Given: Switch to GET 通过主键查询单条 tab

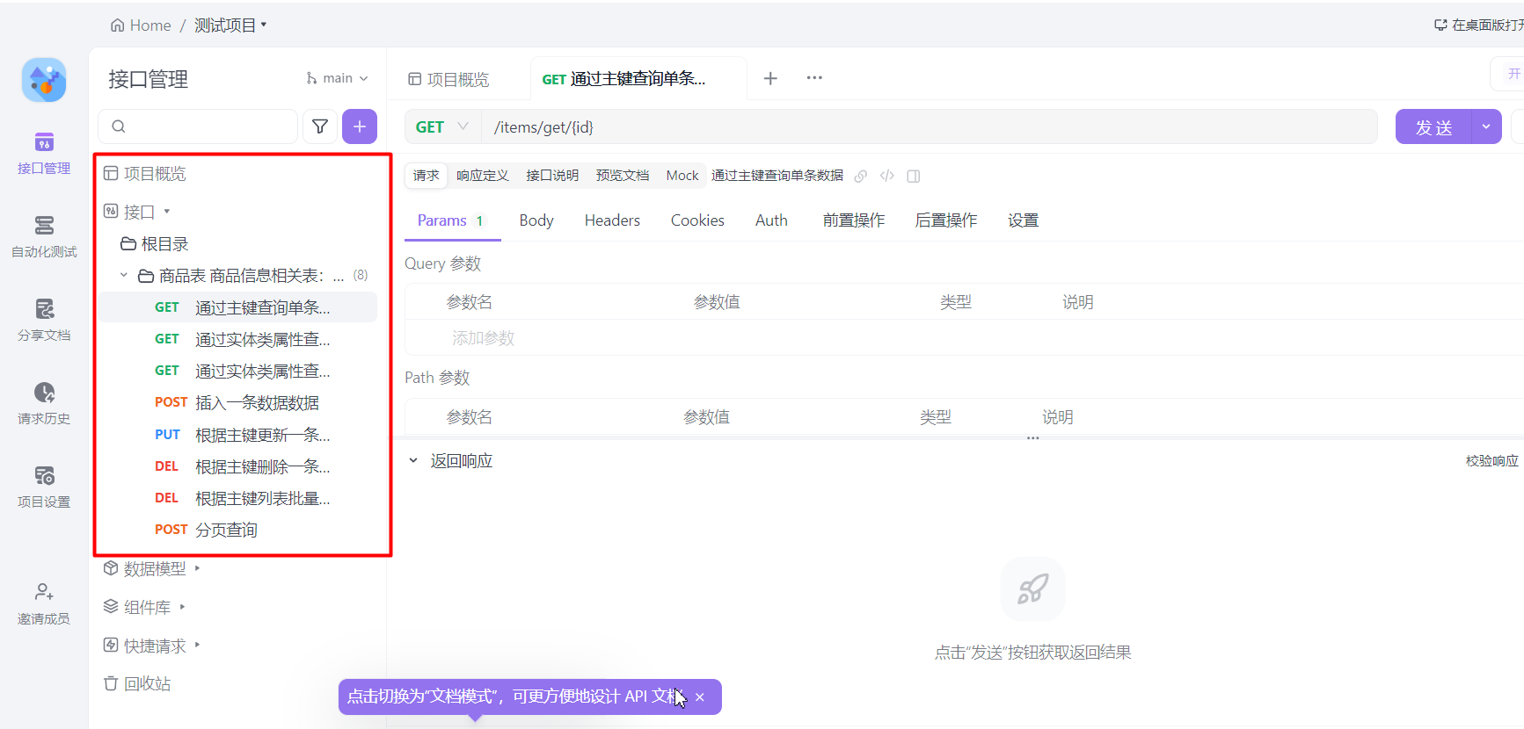Looking at the screenshot, I should (x=638, y=79).
